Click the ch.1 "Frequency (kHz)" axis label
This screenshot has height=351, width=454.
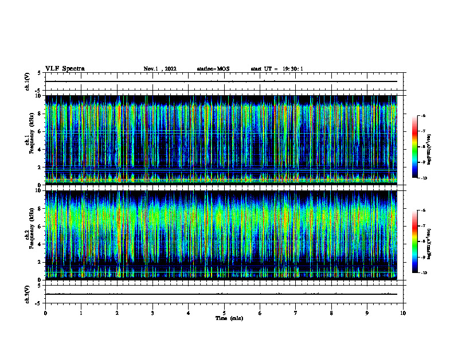point(32,133)
